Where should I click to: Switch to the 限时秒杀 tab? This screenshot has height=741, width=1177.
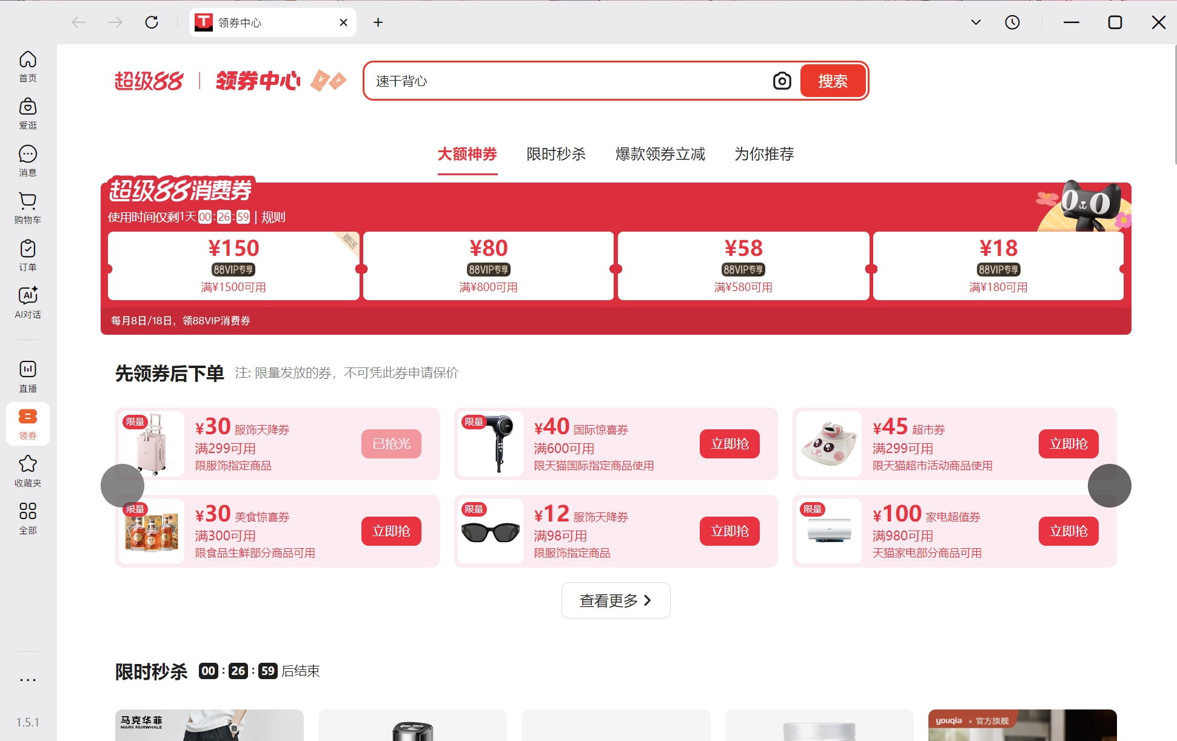pos(555,155)
